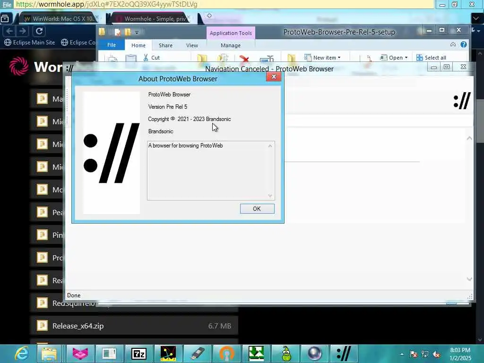Click the '6.7 MB' file size text

tap(219, 326)
